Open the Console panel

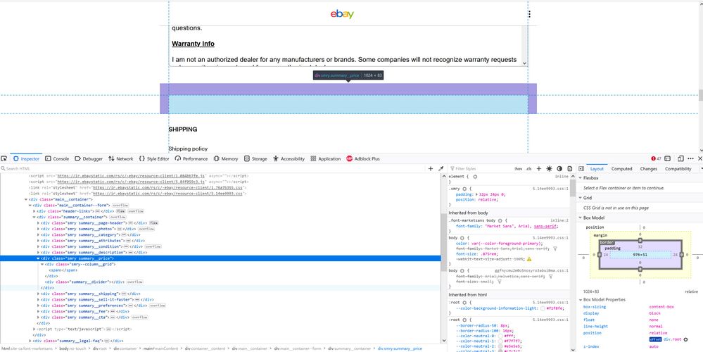[58, 158]
